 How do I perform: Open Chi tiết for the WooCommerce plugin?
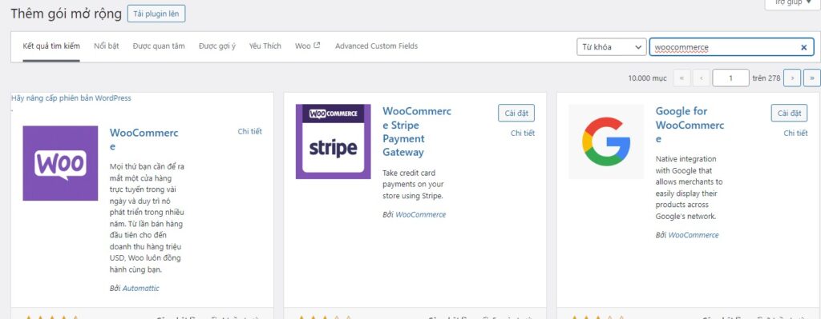pyautogui.click(x=250, y=132)
